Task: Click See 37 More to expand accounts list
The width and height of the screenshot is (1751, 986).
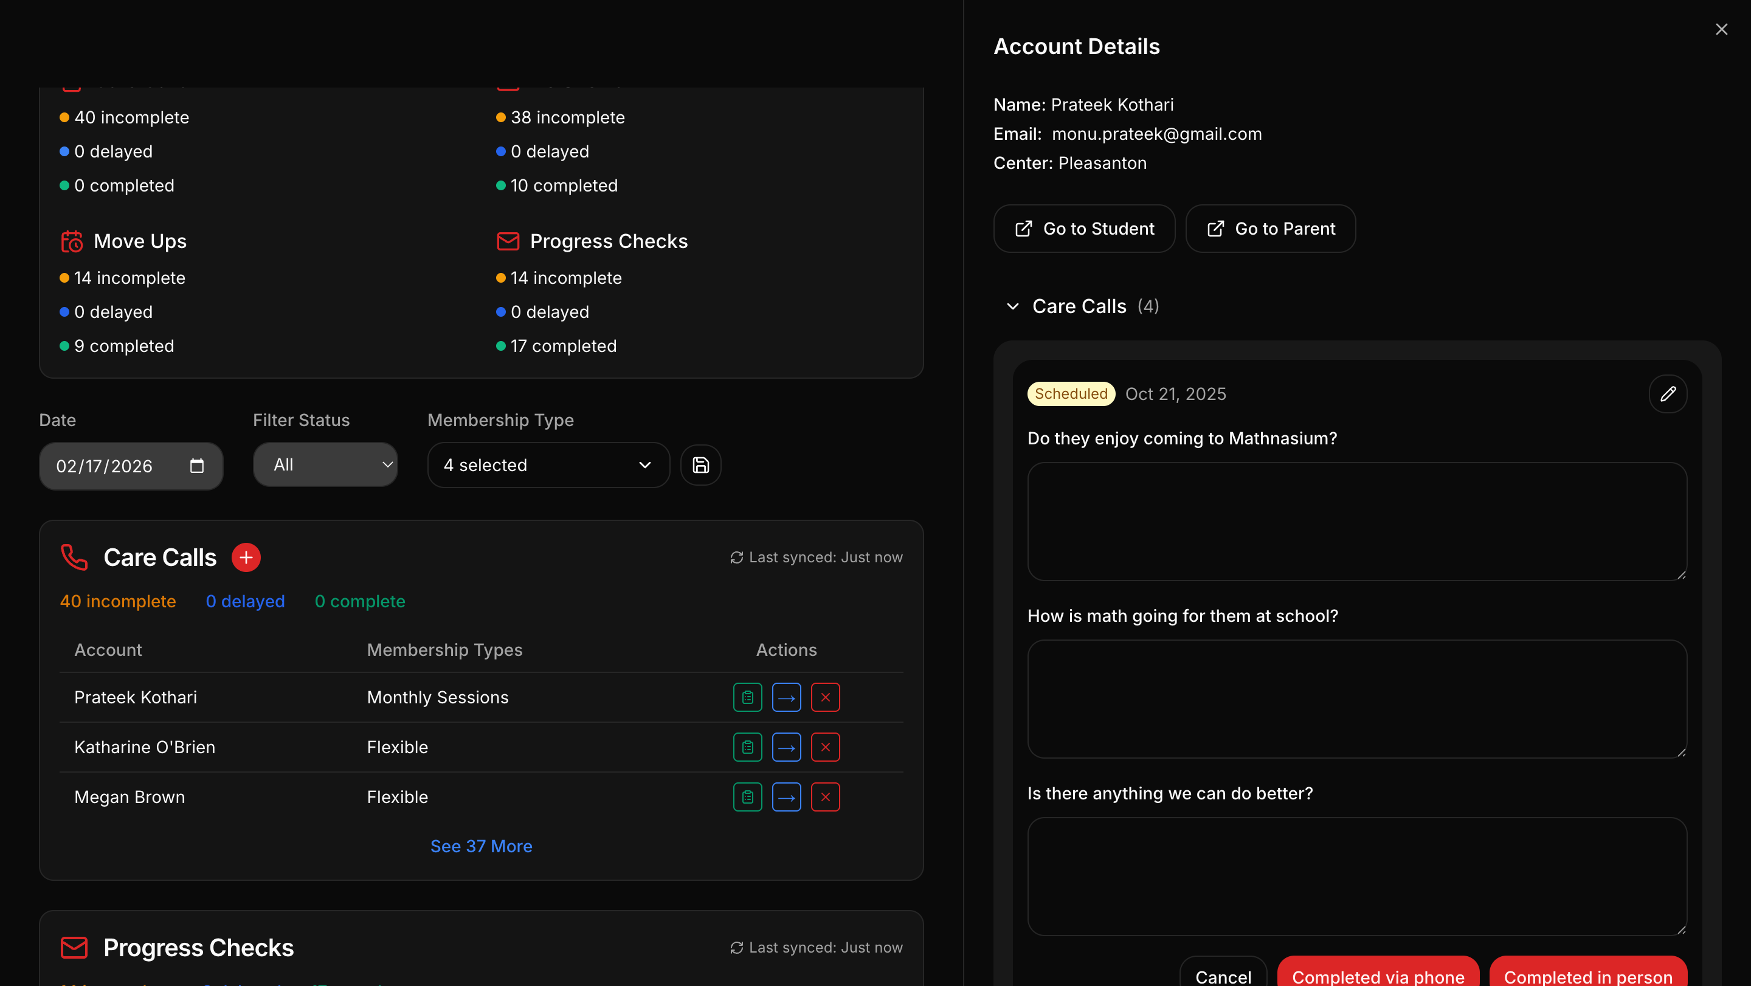Action: [482, 846]
